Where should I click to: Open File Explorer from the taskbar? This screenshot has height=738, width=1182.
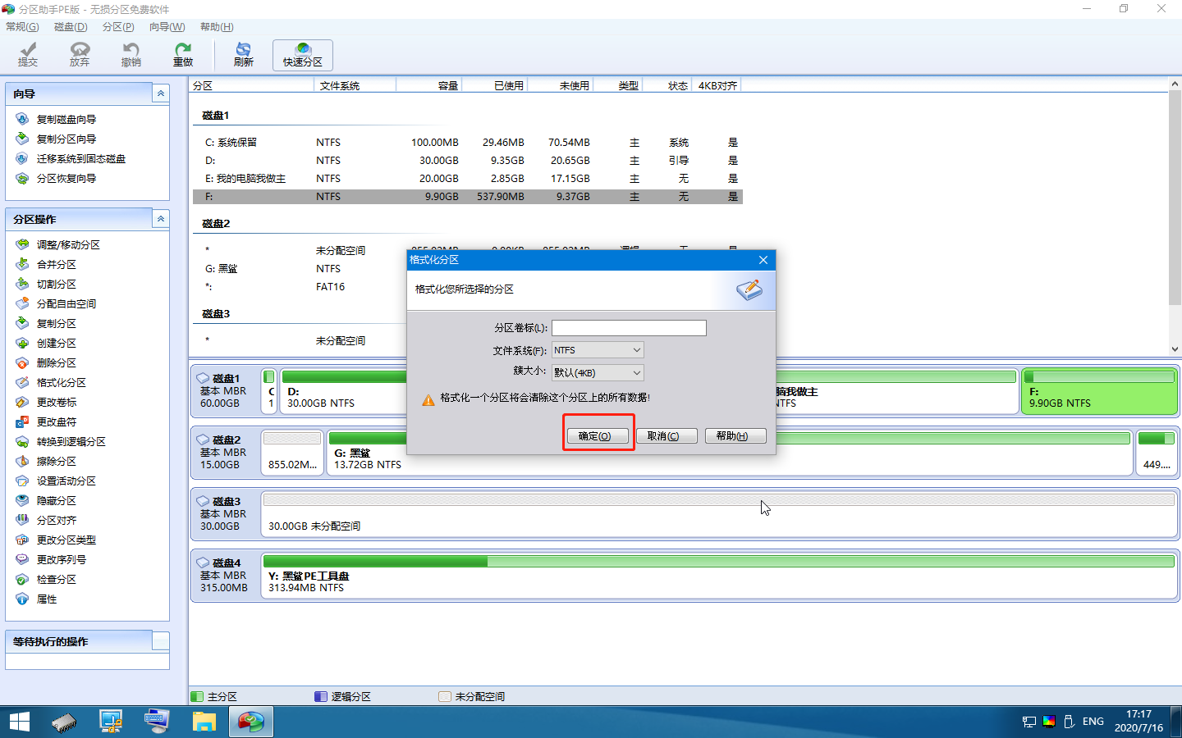click(204, 722)
